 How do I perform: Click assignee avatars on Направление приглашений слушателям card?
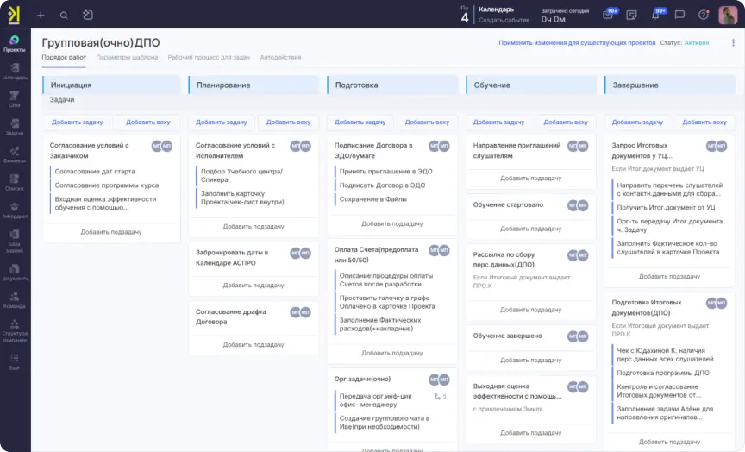click(578, 147)
